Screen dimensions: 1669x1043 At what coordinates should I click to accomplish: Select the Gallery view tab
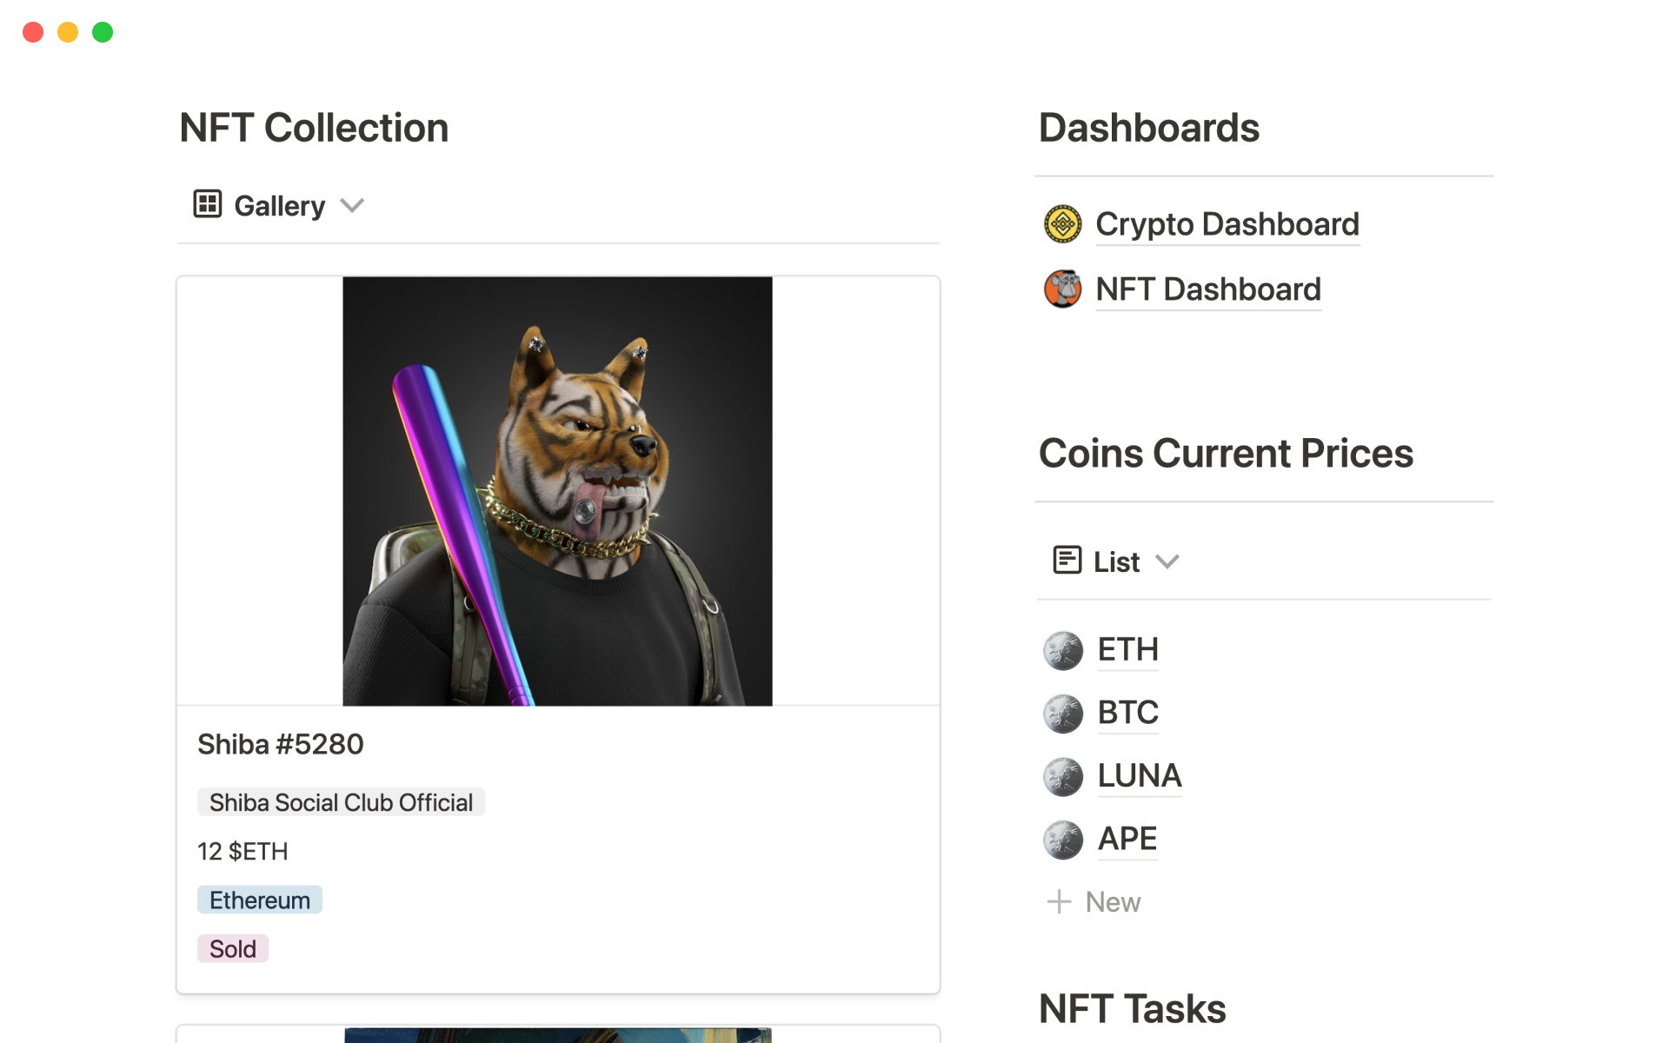(279, 206)
